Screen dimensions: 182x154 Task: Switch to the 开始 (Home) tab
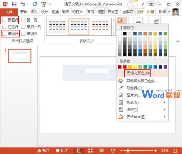[x=24, y=12]
